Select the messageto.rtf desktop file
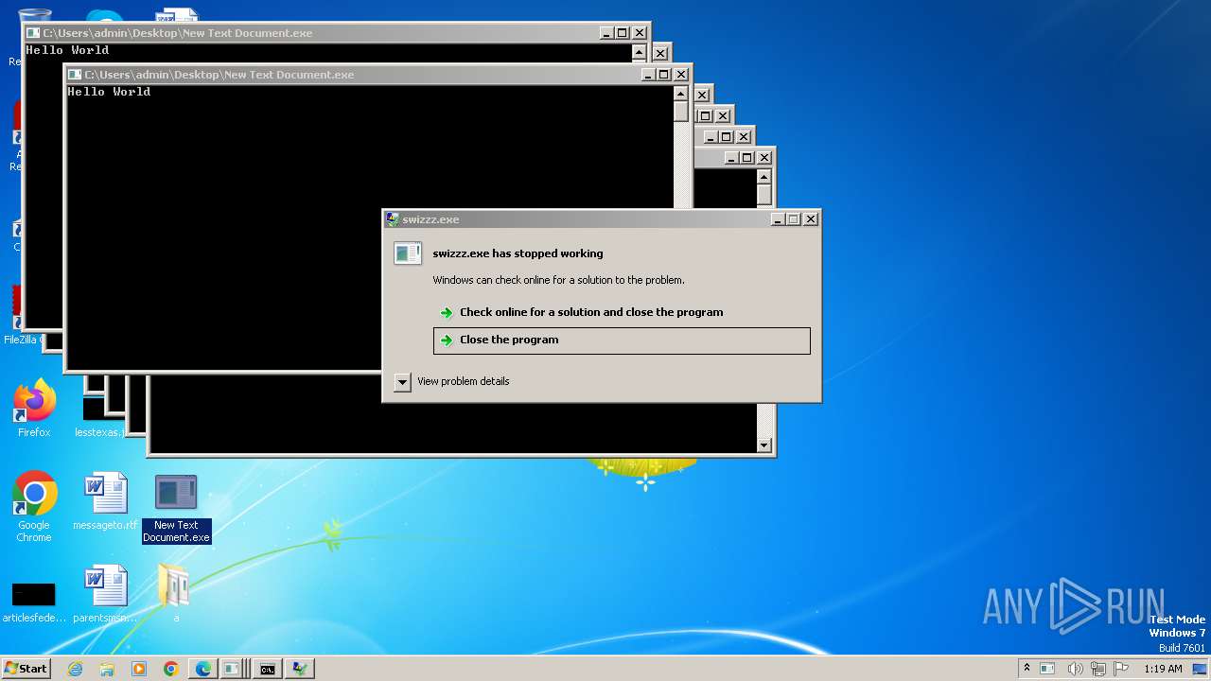This screenshot has width=1211, height=681. point(105,501)
